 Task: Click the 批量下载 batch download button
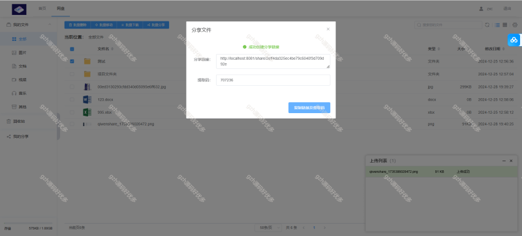point(129,25)
